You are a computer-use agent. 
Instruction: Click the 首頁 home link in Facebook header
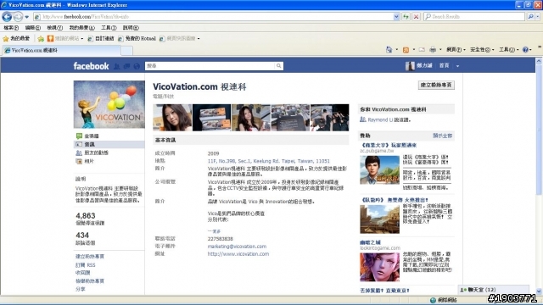[444, 66]
